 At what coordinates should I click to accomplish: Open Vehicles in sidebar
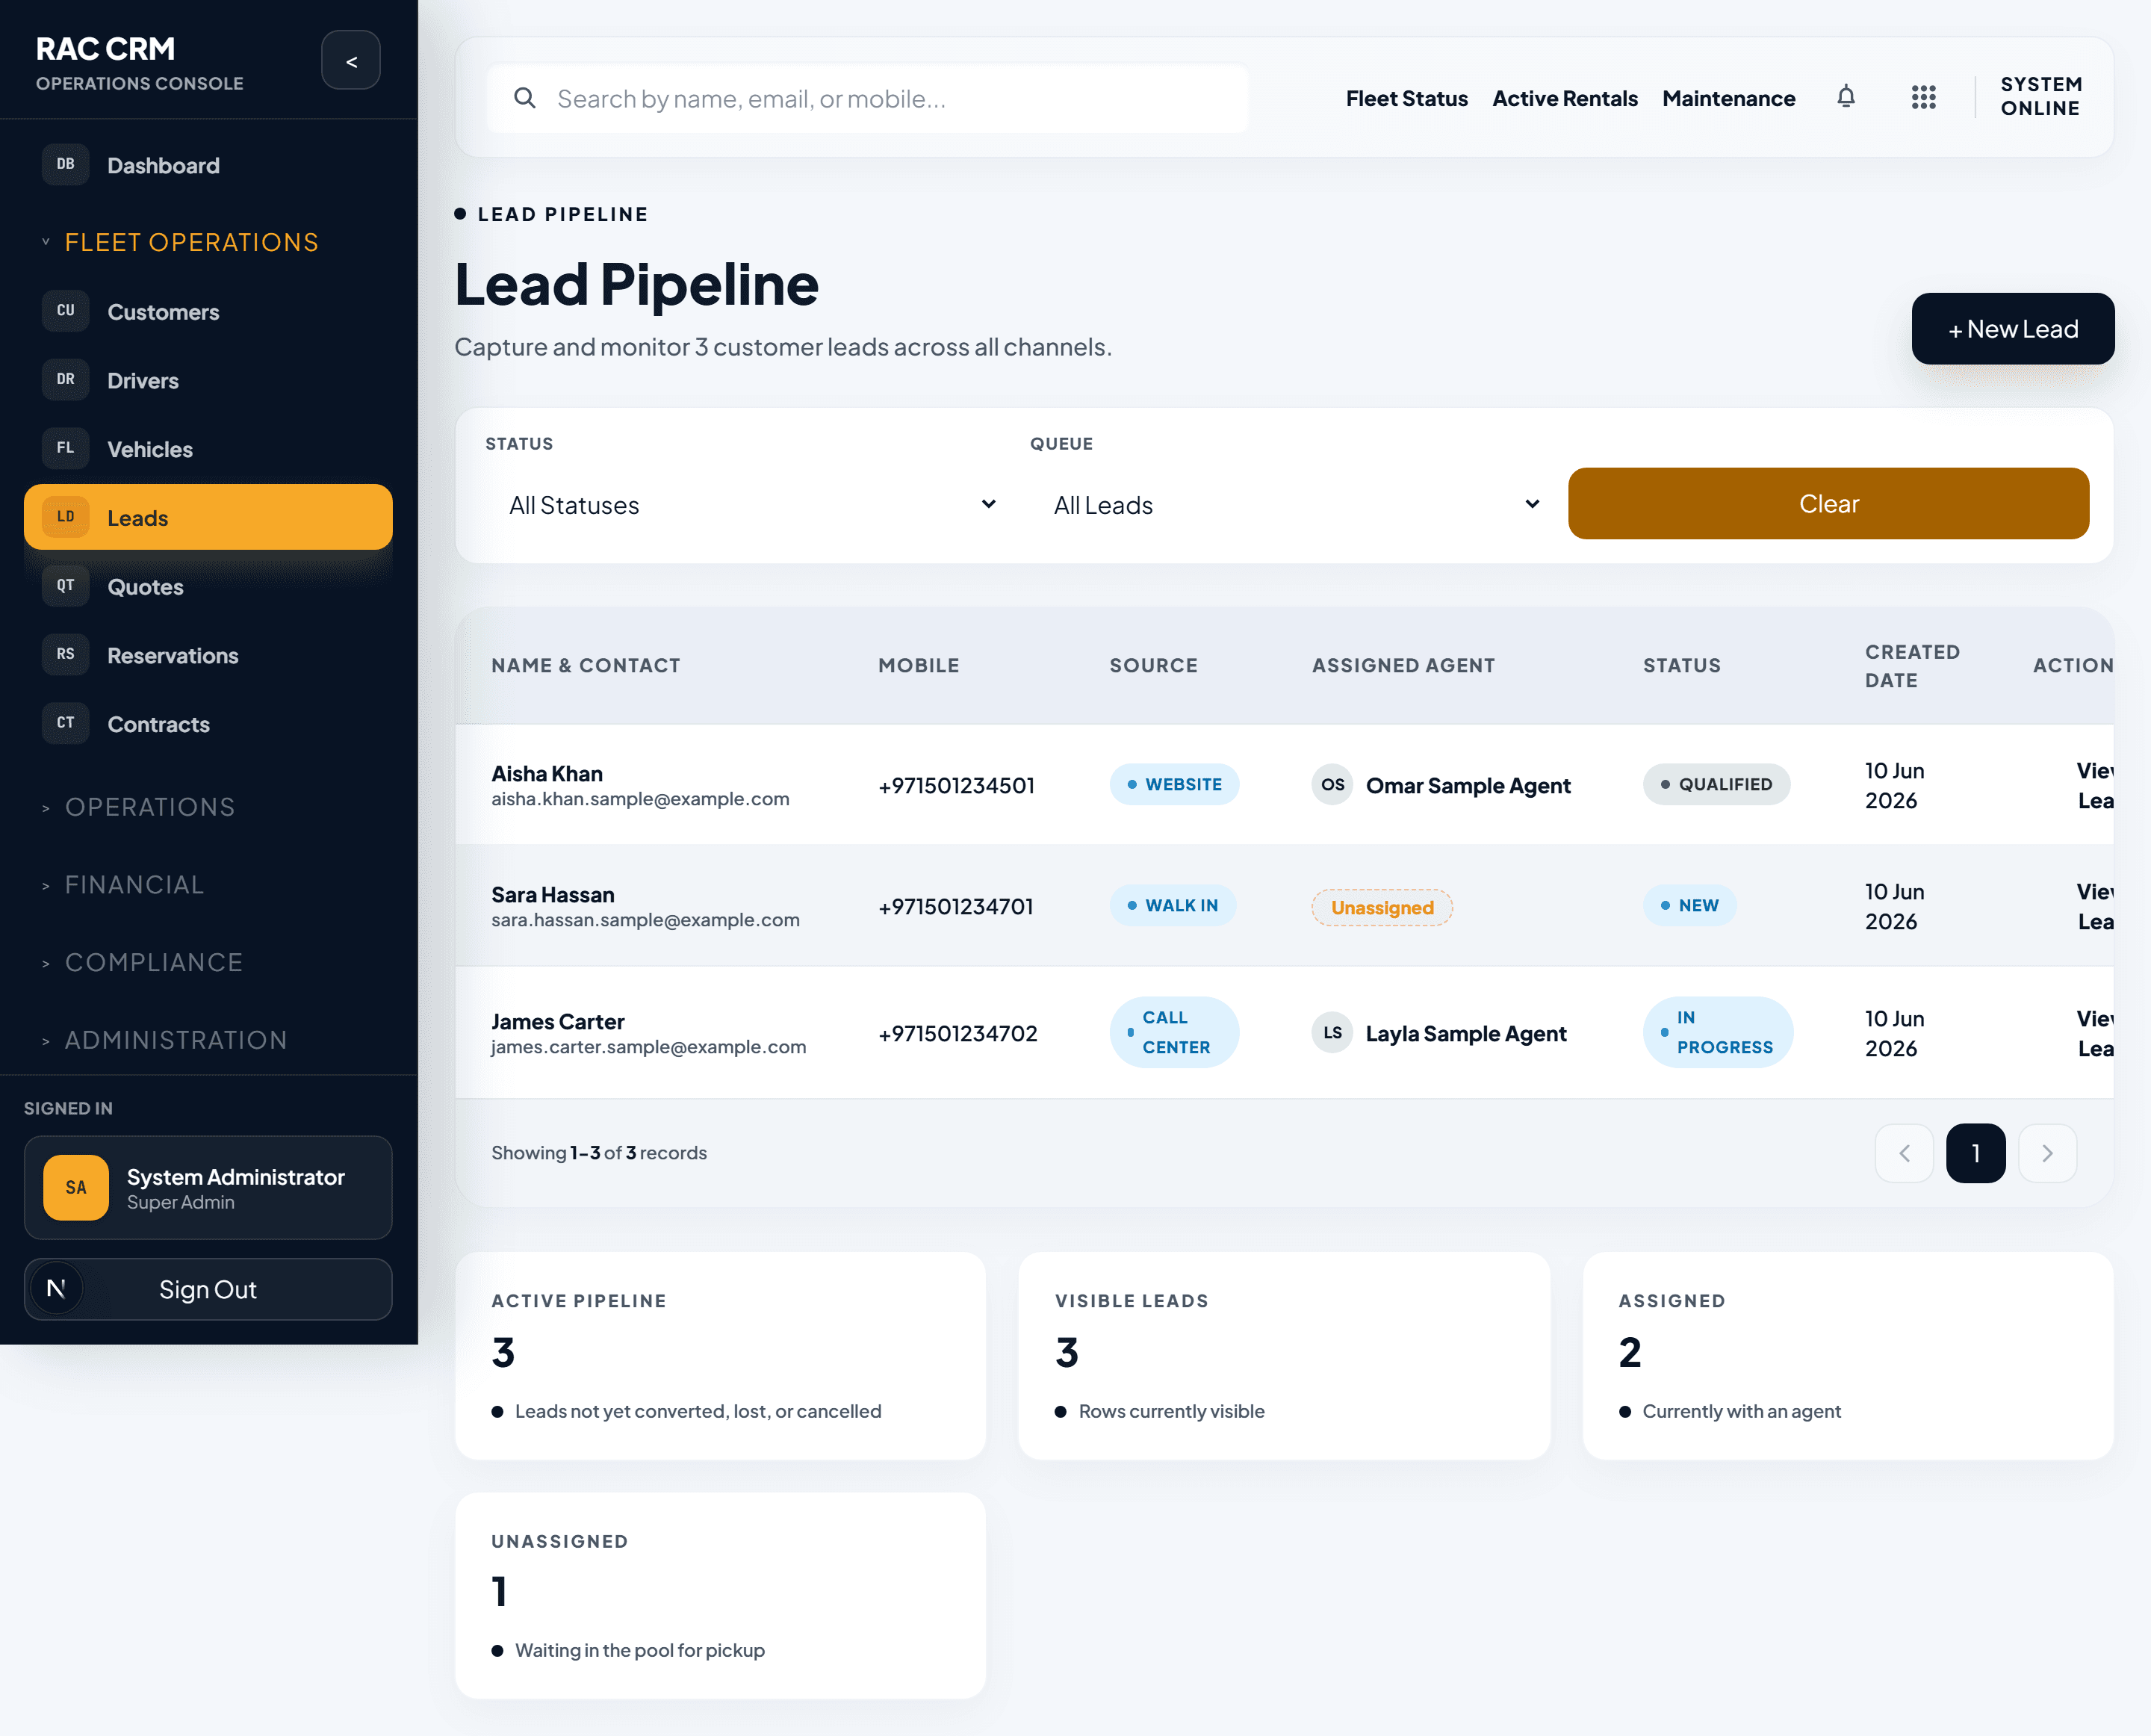pos(208,449)
